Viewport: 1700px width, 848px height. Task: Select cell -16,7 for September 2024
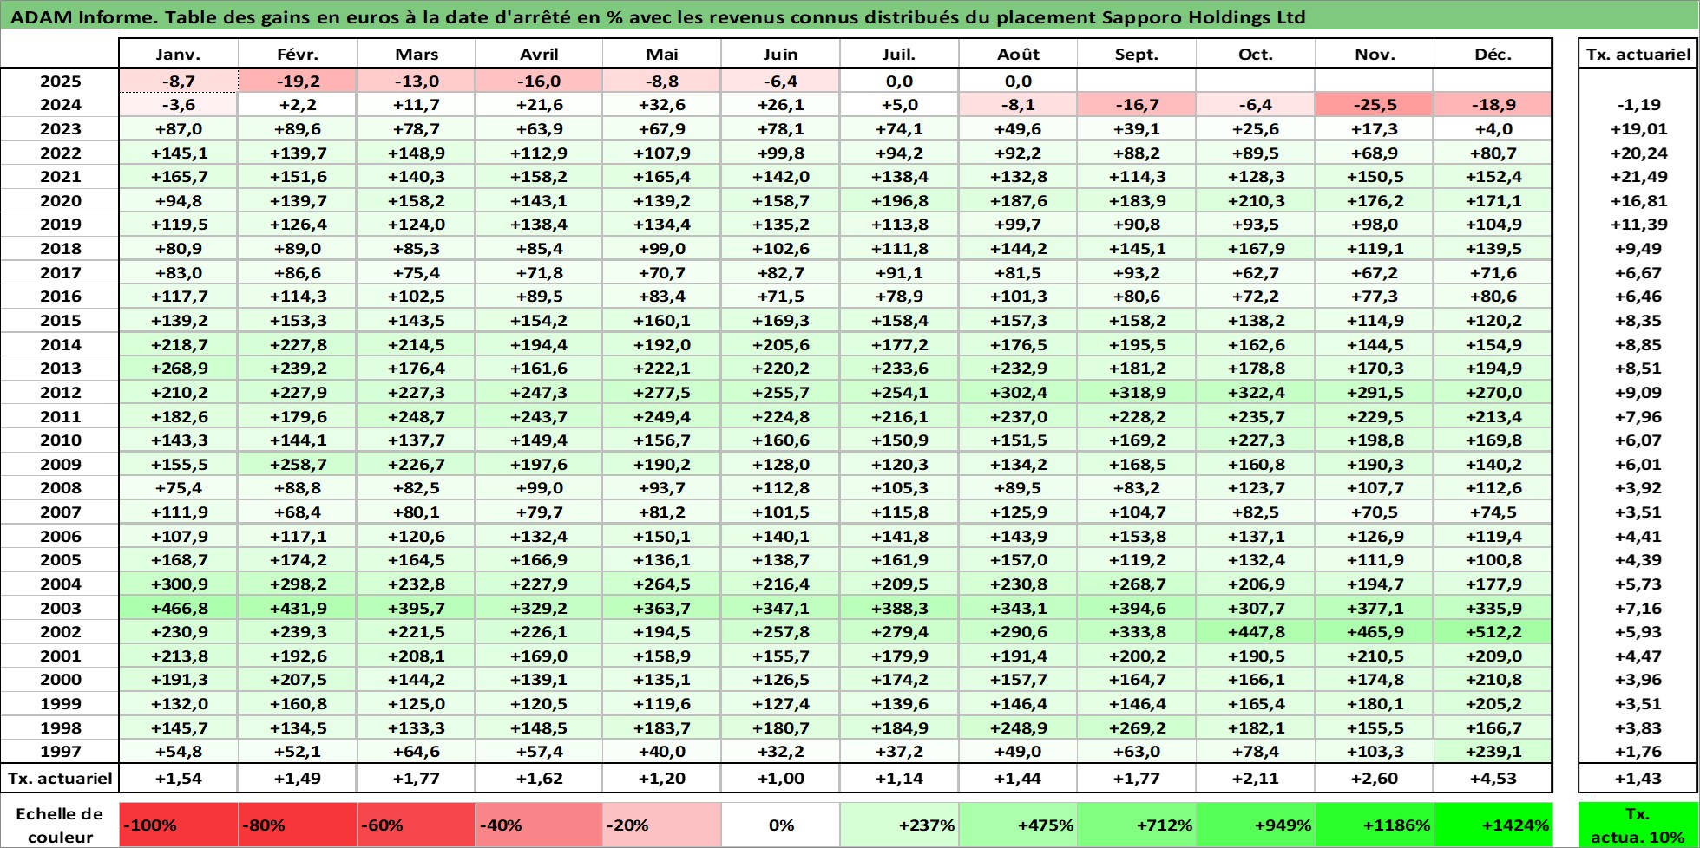pyautogui.click(x=1137, y=105)
